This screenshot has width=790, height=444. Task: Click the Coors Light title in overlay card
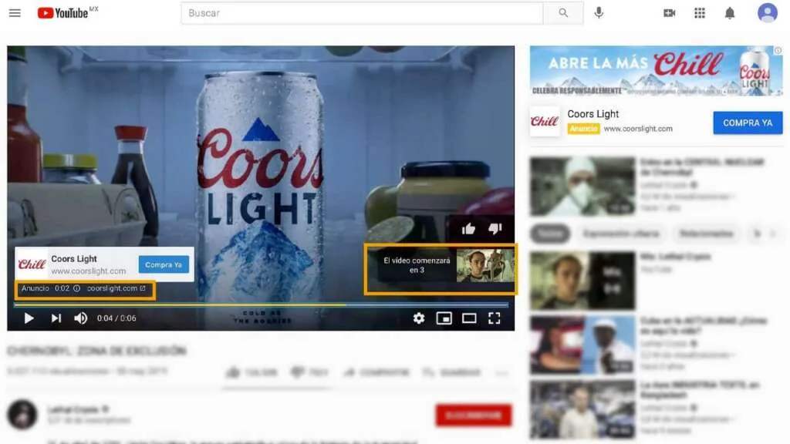[x=74, y=259]
